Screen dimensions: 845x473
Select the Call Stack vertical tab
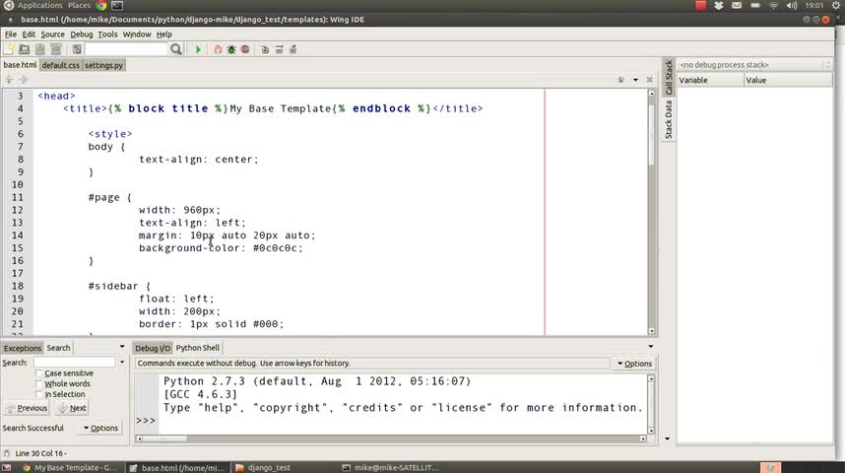point(669,78)
